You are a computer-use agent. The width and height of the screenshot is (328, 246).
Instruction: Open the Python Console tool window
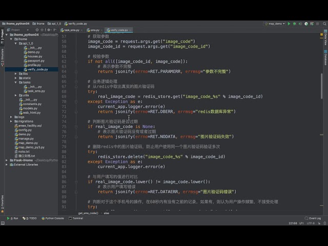tap(54, 218)
